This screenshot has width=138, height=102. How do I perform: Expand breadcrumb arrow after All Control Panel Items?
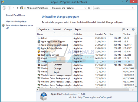[50, 8]
